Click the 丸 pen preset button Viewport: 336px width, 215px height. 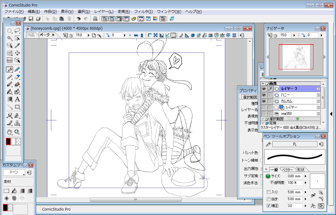[x=294, y=144]
